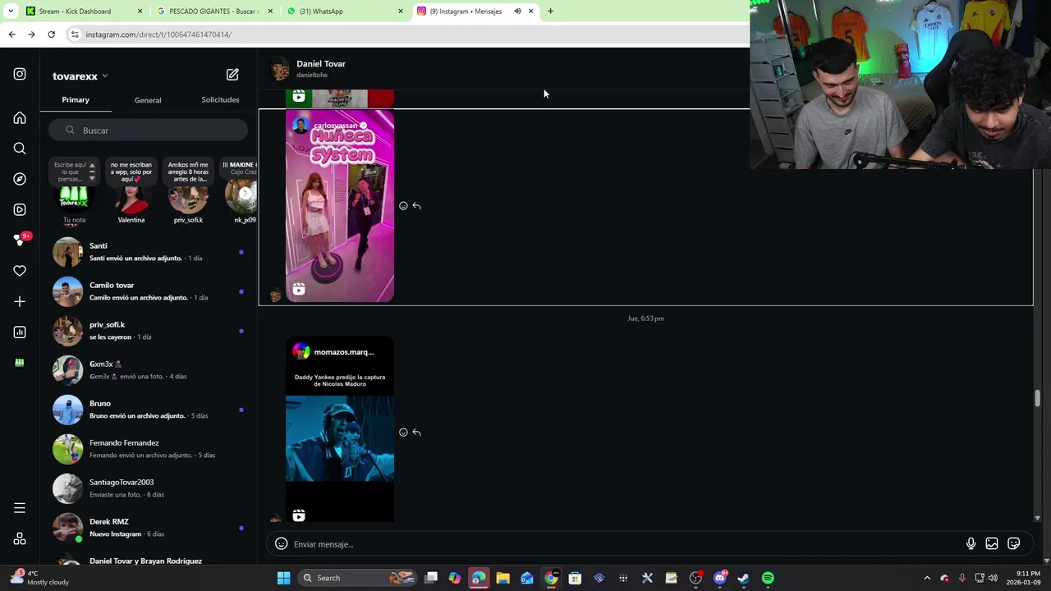1051x591 pixels.
Task: React to the Muñeca System reel with emoji
Action: [403, 206]
